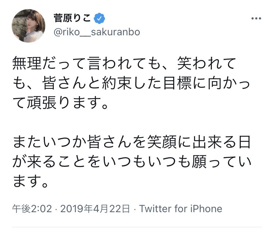Screen dimensions: 274x230
Task: Open the Twitter for iPhone source link
Action: pyautogui.click(x=180, y=209)
